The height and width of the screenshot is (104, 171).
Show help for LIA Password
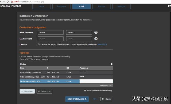click(96, 39)
